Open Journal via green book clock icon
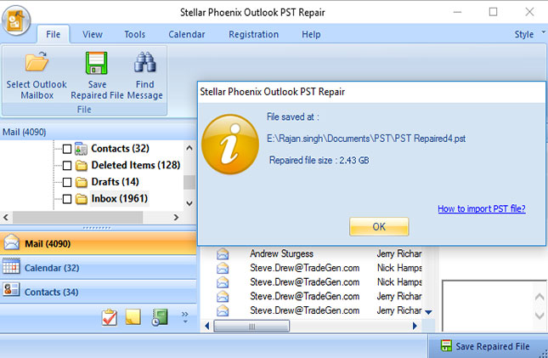Screen dimensions: 548x358 [x=160, y=317]
